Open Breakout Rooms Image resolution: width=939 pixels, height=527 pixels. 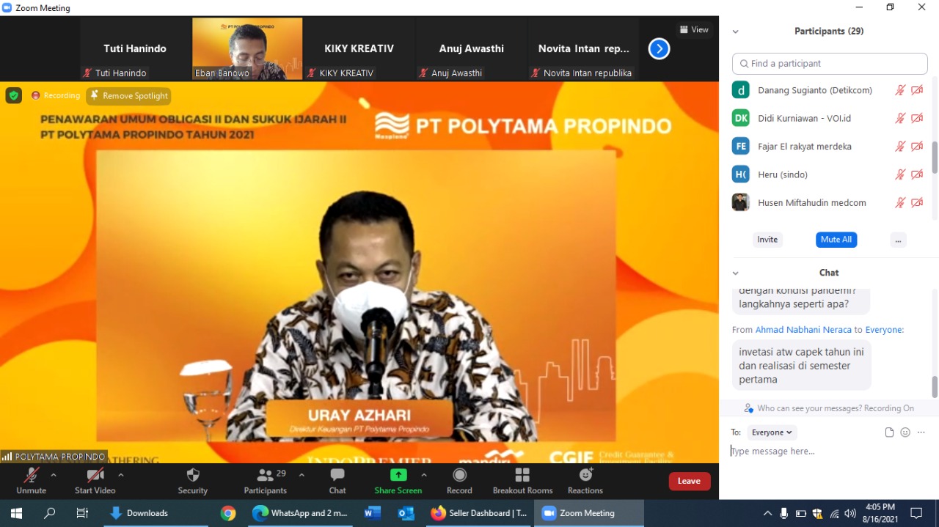tap(522, 481)
